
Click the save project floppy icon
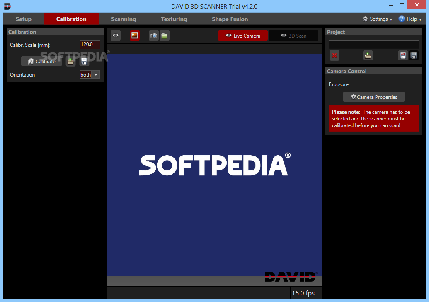414,55
